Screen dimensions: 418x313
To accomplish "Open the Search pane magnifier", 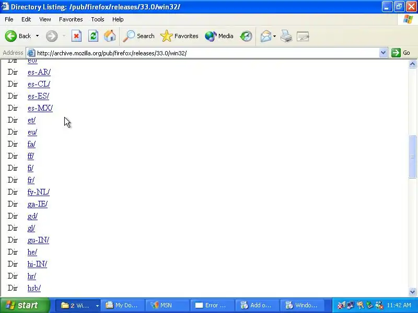I will click(x=138, y=36).
